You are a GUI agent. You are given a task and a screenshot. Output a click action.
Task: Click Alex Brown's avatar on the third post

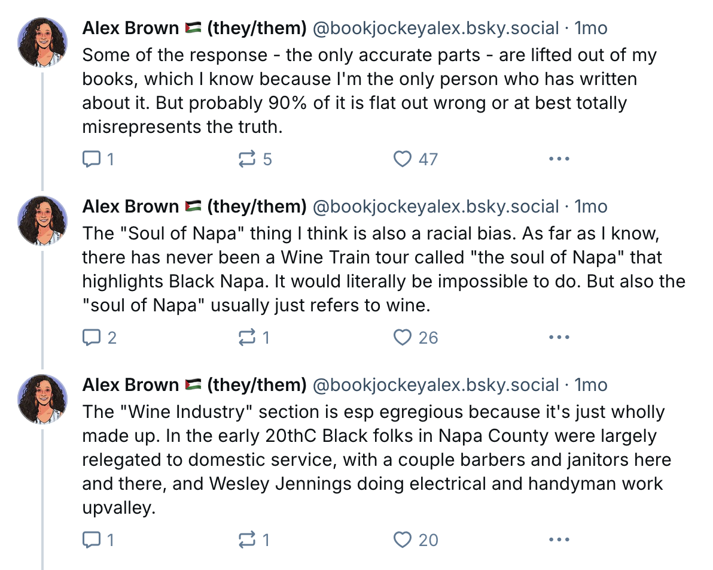coord(42,399)
